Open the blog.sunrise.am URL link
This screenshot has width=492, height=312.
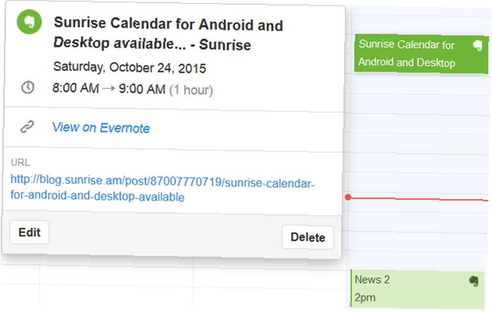162,188
